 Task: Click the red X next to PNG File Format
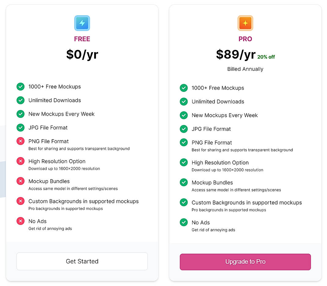(20, 141)
